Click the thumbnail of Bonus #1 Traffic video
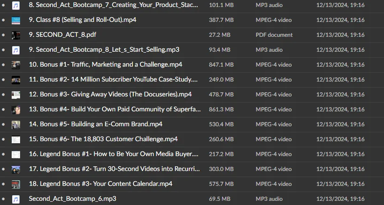Screen dimensions: 384x205 16,65
